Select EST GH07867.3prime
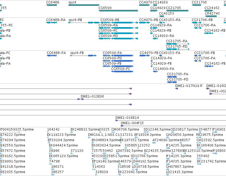 pos(168,170)
